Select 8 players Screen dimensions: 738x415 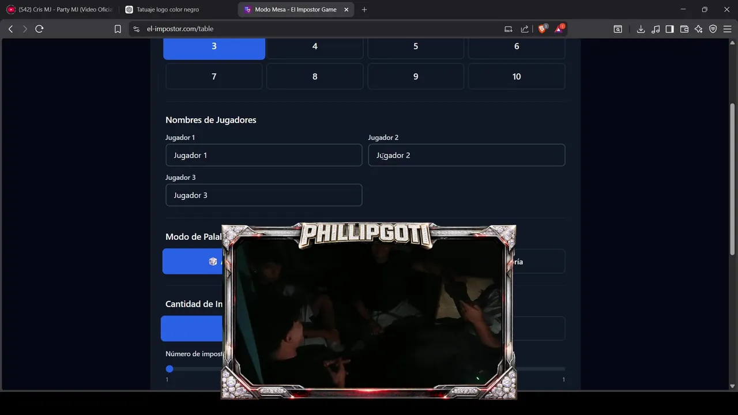click(x=315, y=76)
